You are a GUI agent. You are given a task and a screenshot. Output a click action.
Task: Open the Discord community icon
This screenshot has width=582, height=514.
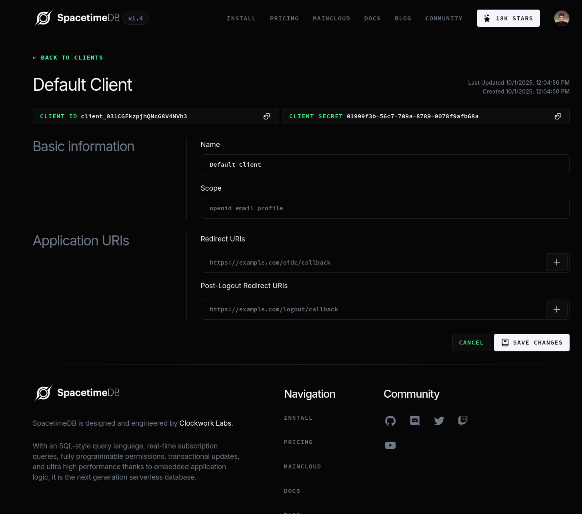414,420
